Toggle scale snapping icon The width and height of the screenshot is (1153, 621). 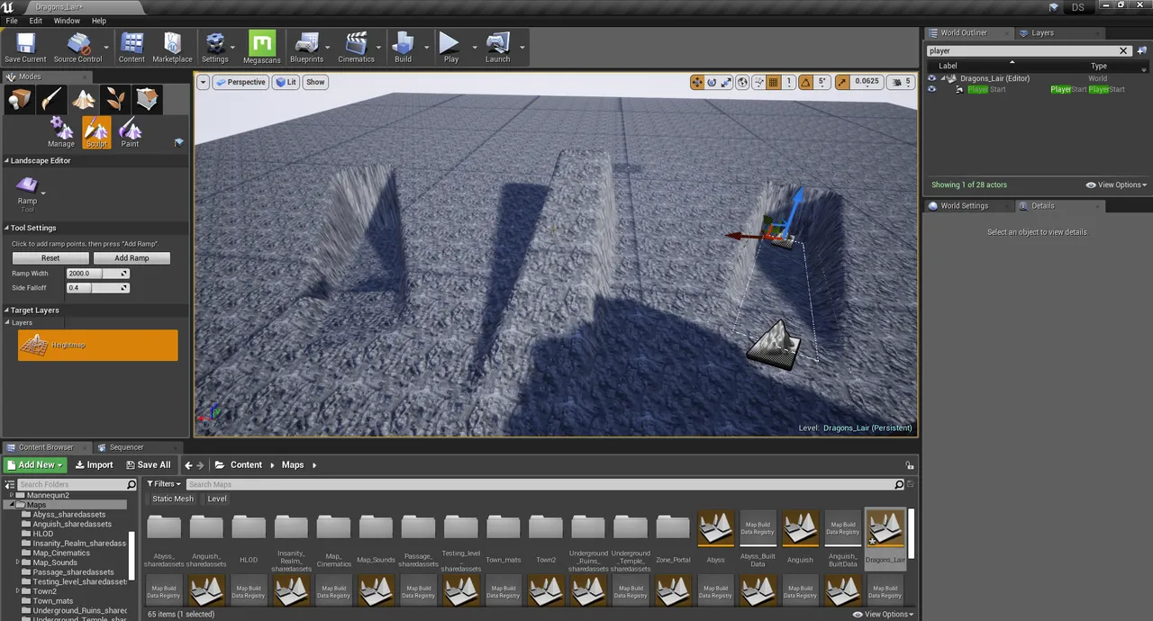point(841,82)
